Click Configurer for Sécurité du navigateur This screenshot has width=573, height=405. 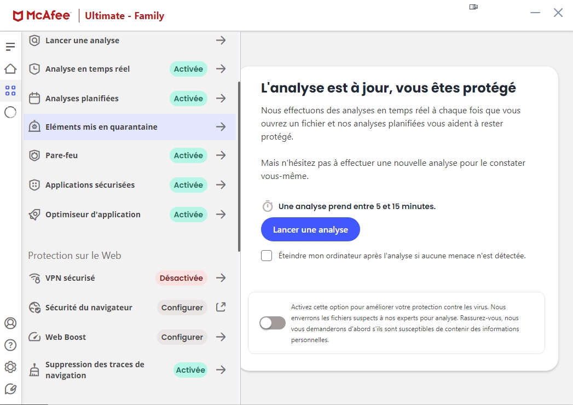(182, 308)
